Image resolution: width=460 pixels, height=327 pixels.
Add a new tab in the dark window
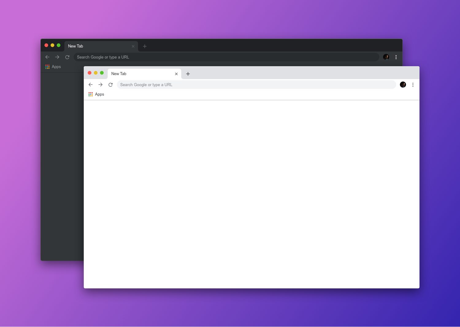145,46
